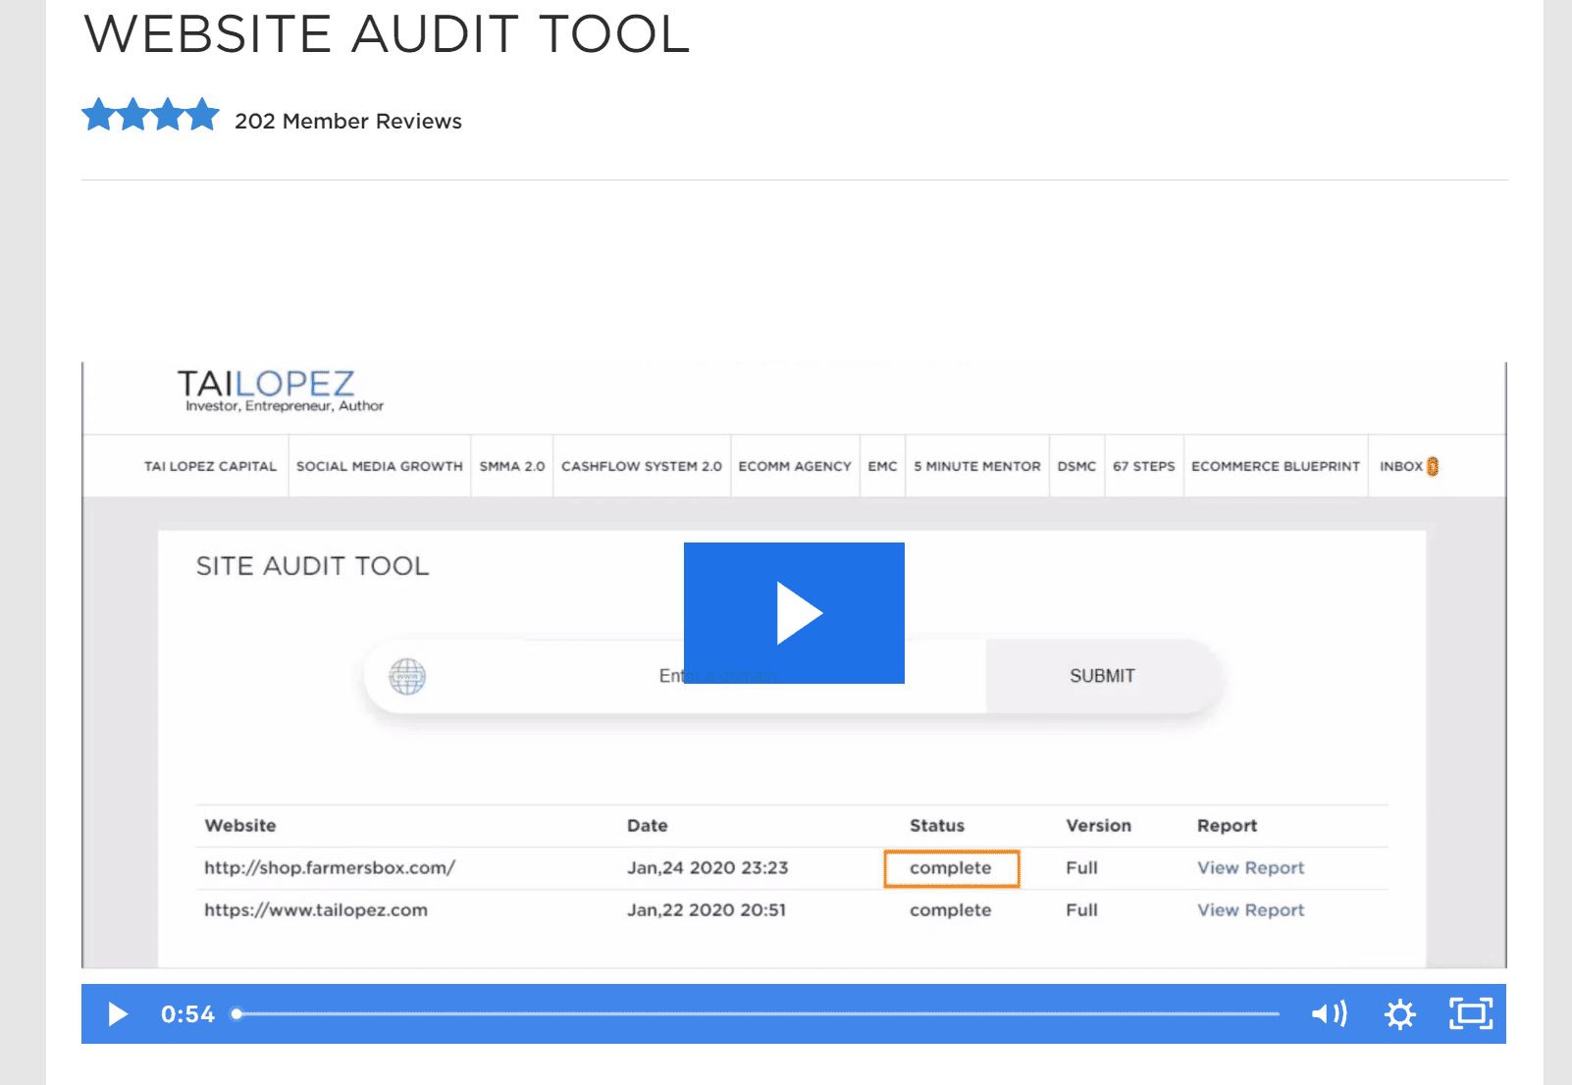Viewport: 1572px width, 1085px height.
Task: Mute the video volume icon
Action: 1330,1013
